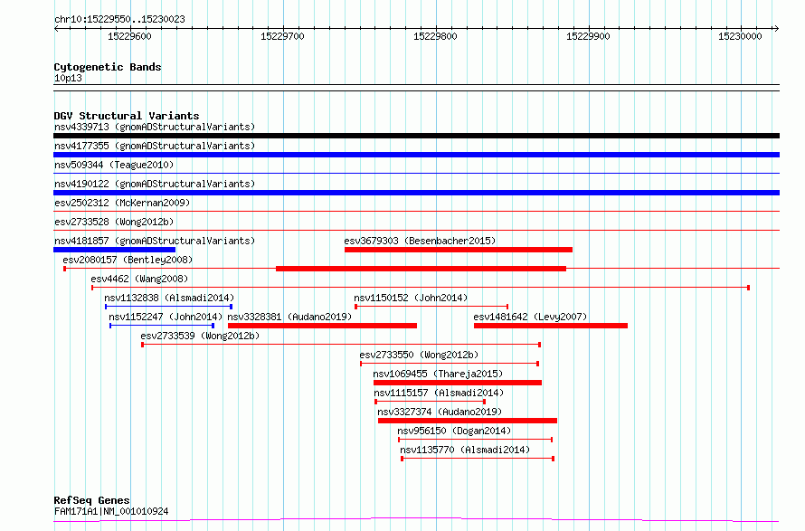Click the red esv1481642 variant bar
The height and width of the screenshot is (531, 805).
[551, 326]
